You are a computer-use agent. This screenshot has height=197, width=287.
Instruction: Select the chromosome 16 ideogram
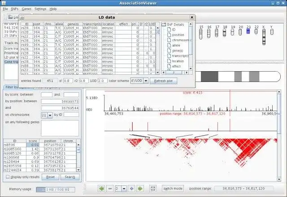pyautogui.click(x=209, y=34)
